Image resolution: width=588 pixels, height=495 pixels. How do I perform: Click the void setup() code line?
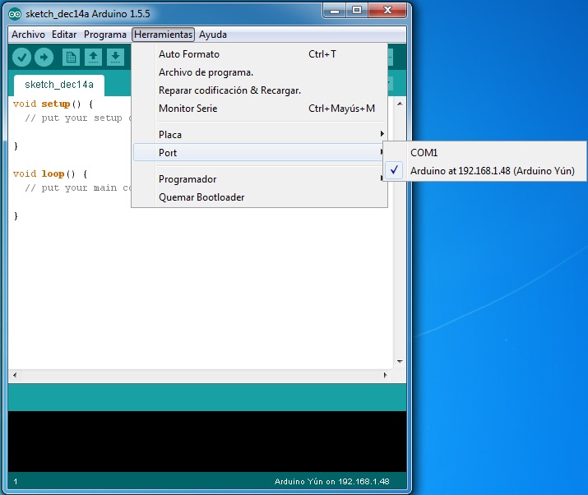(53, 104)
